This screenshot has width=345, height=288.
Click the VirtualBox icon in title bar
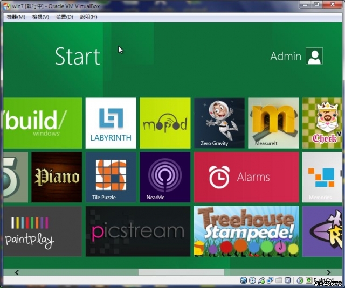[6, 6]
